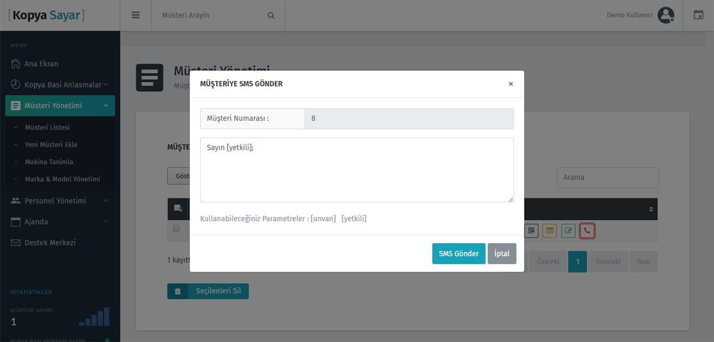The width and height of the screenshot is (714, 342).
Task: Click the orange list-card icon in row
Action: click(x=550, y=231)
